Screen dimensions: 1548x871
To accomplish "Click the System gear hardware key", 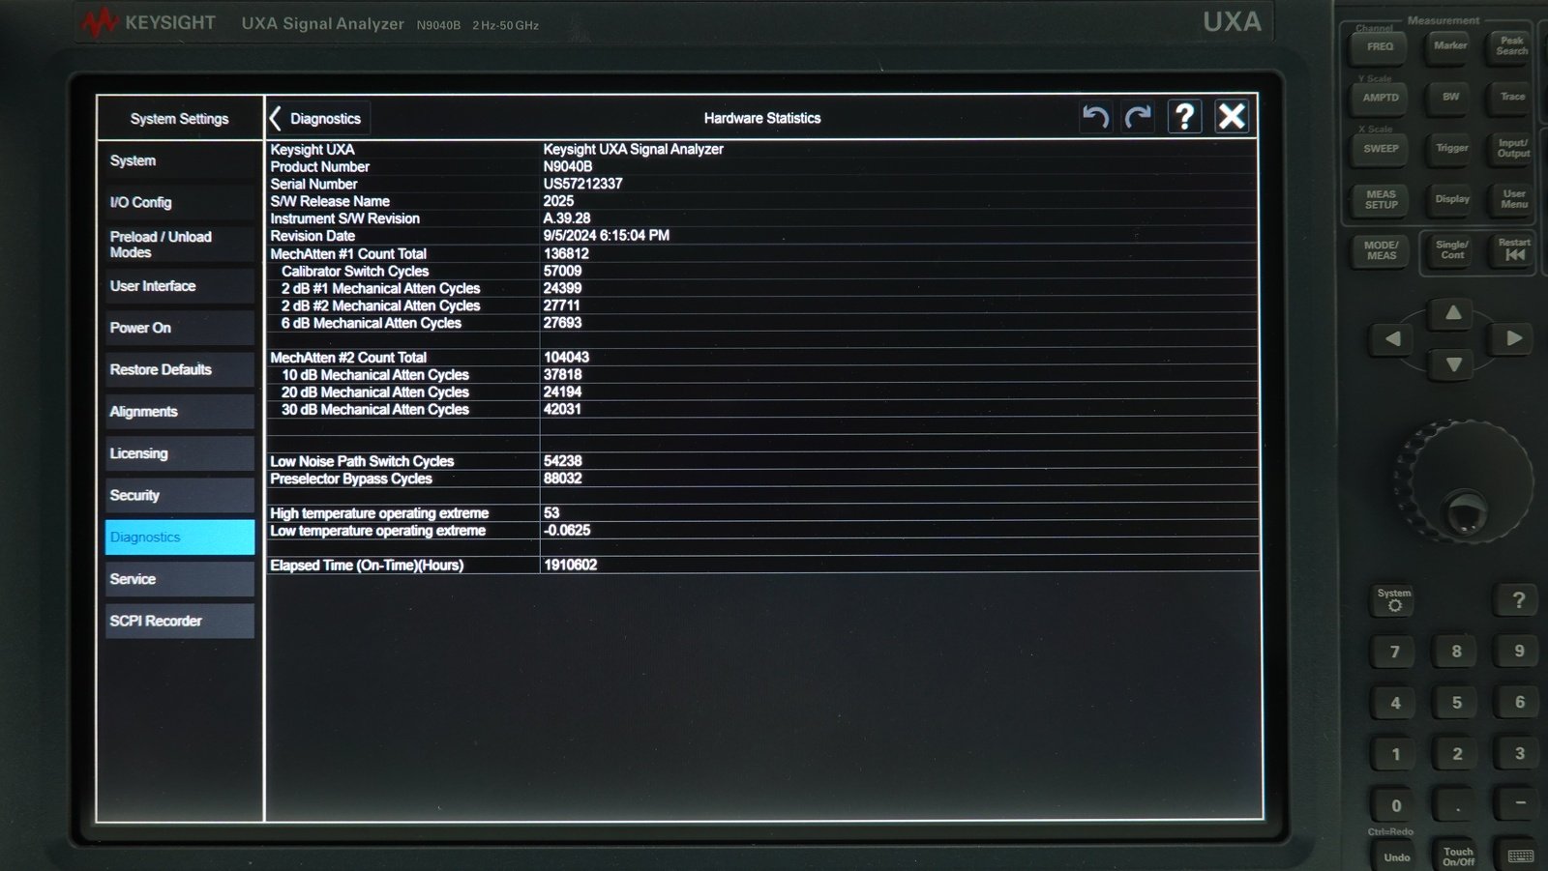I will (x=1394, y=599).
